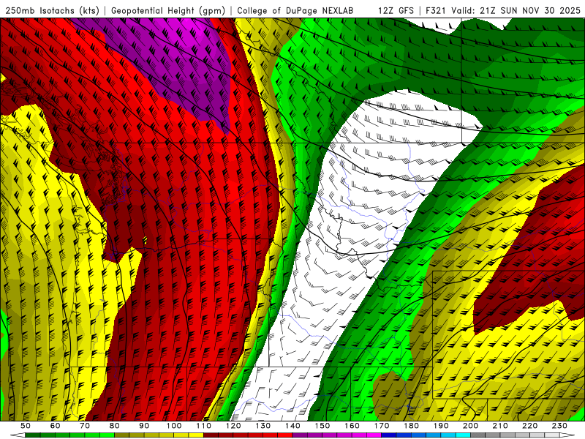Viewport: 585px width, 439px height.
Task: Click the dark red swatch right of 110
Action: click(x=211, y=435)
